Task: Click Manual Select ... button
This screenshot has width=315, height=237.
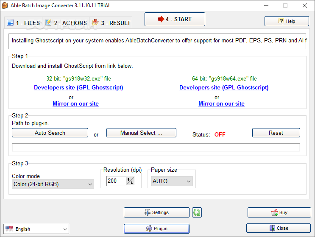Action: click(x=141, y=133)
